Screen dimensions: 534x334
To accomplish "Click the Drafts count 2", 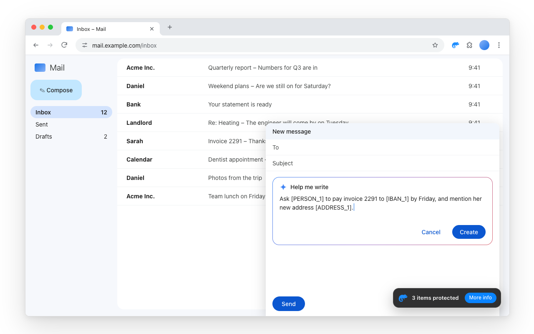I will [106, 137].
